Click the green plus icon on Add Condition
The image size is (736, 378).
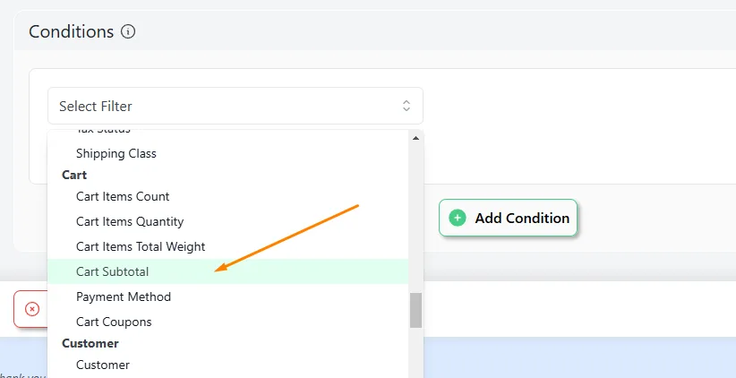tap(458, 218)
